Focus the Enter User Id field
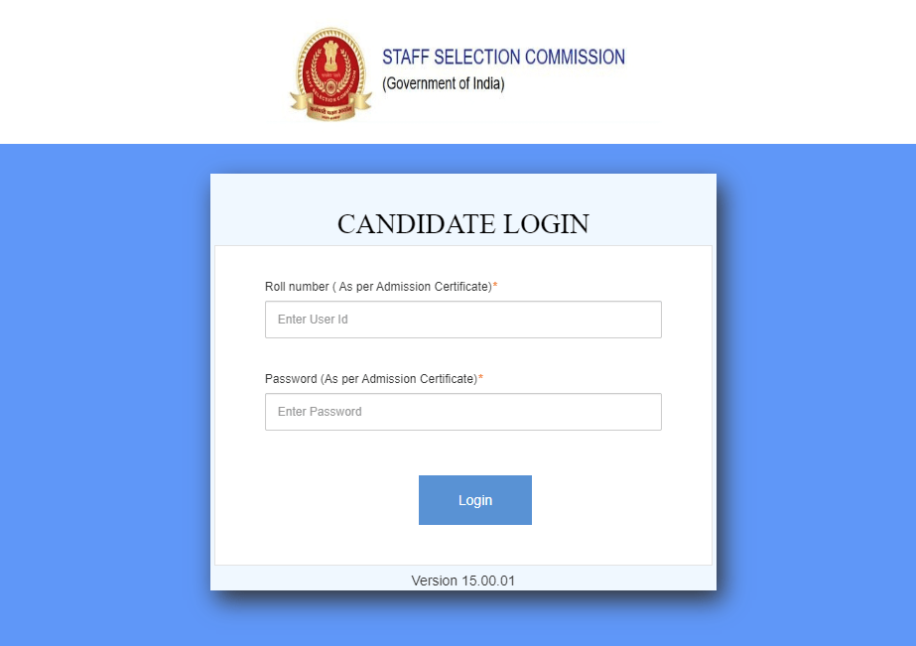The height and width of the screenshot is (646, 916). click(x=462, y=320)
